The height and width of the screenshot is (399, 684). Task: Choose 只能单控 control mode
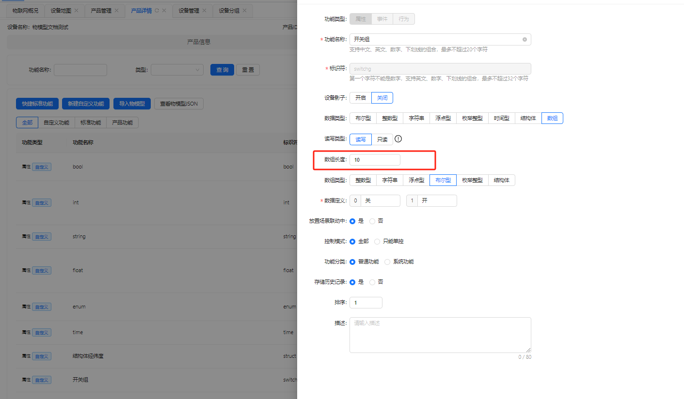pyautogui.click(x=377, y=241)
